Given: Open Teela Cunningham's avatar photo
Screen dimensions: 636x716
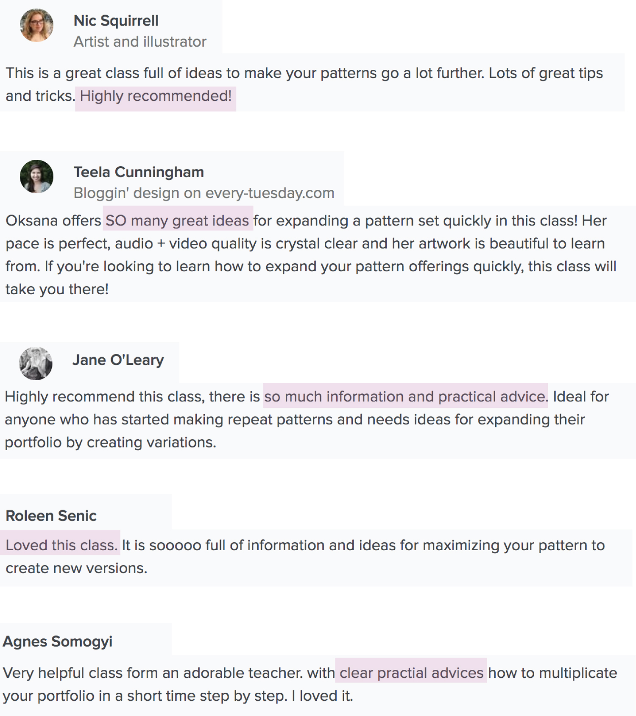Looking at the screenshot, I should click(x=36, y=177).
